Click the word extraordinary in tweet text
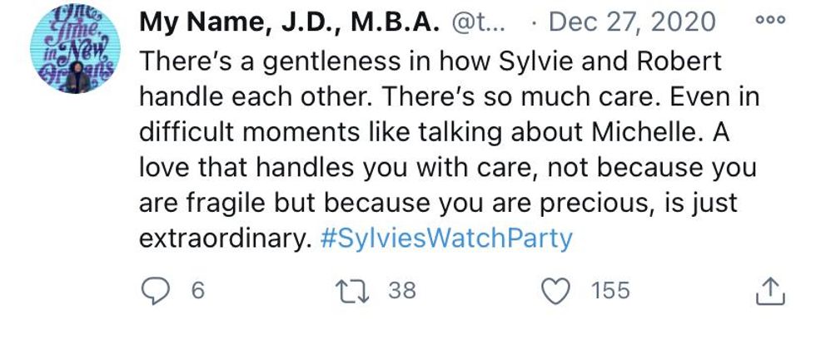 click(225, 240)
